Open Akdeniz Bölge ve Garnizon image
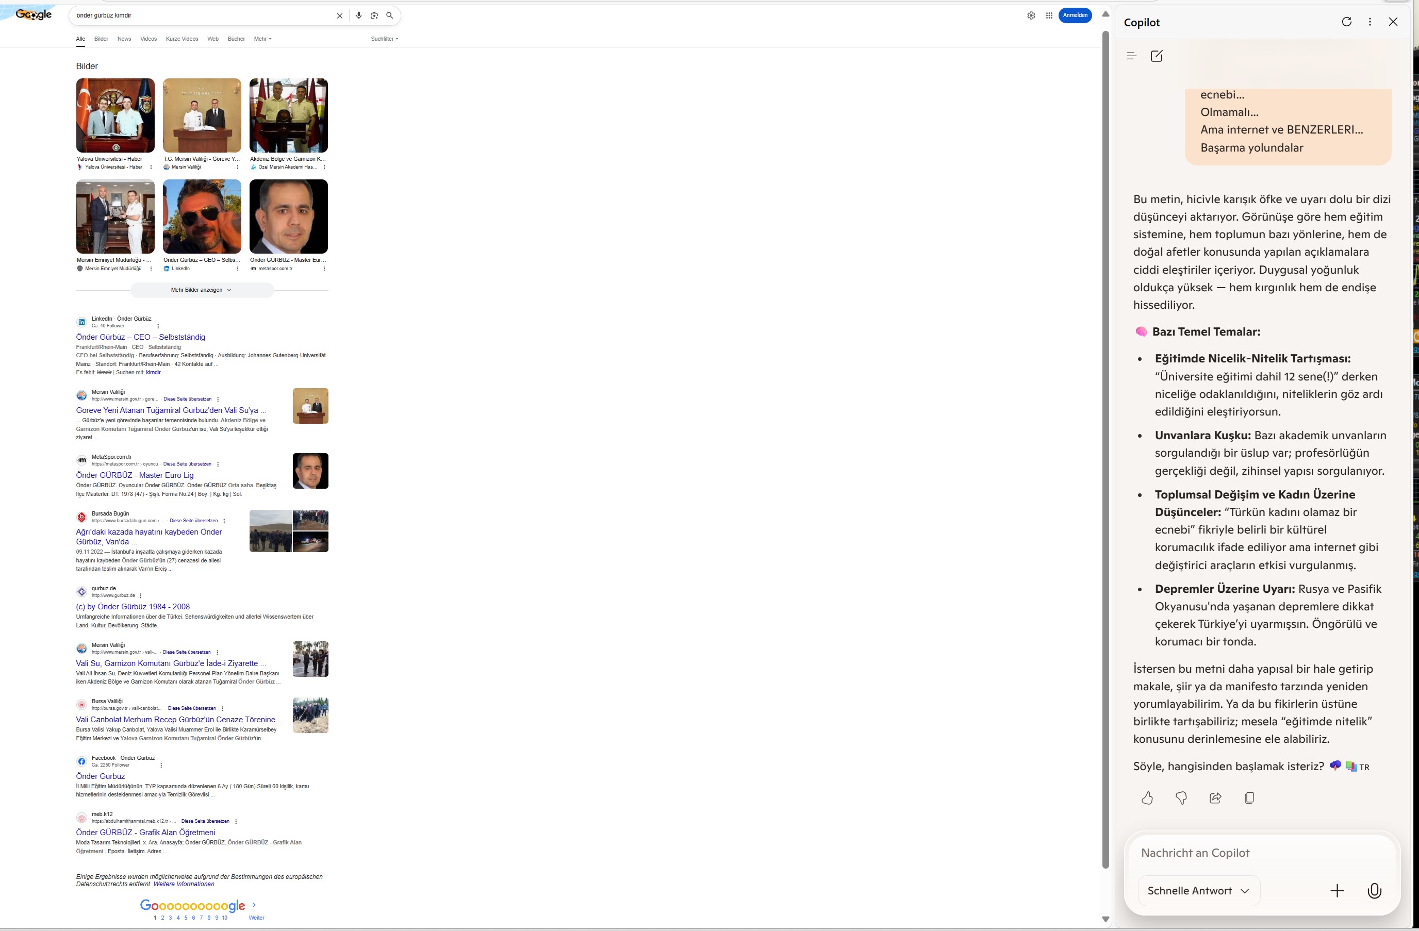 click(289, 115)
